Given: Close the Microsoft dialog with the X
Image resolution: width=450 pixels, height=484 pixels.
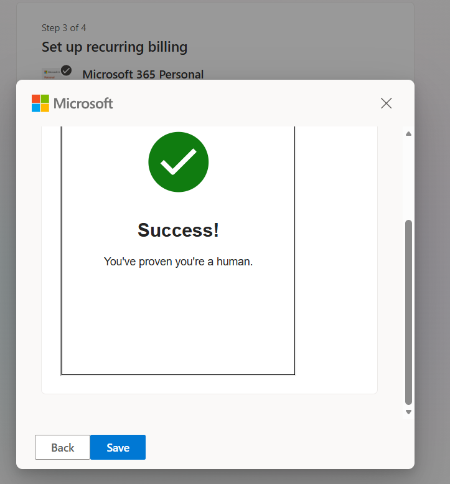Looking at the screenshot, I should (386, 103).
